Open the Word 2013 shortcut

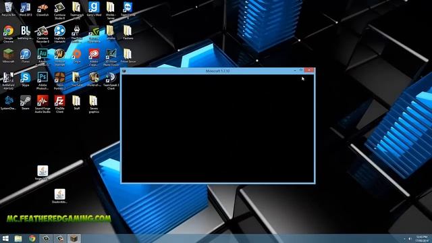(26, 9)
